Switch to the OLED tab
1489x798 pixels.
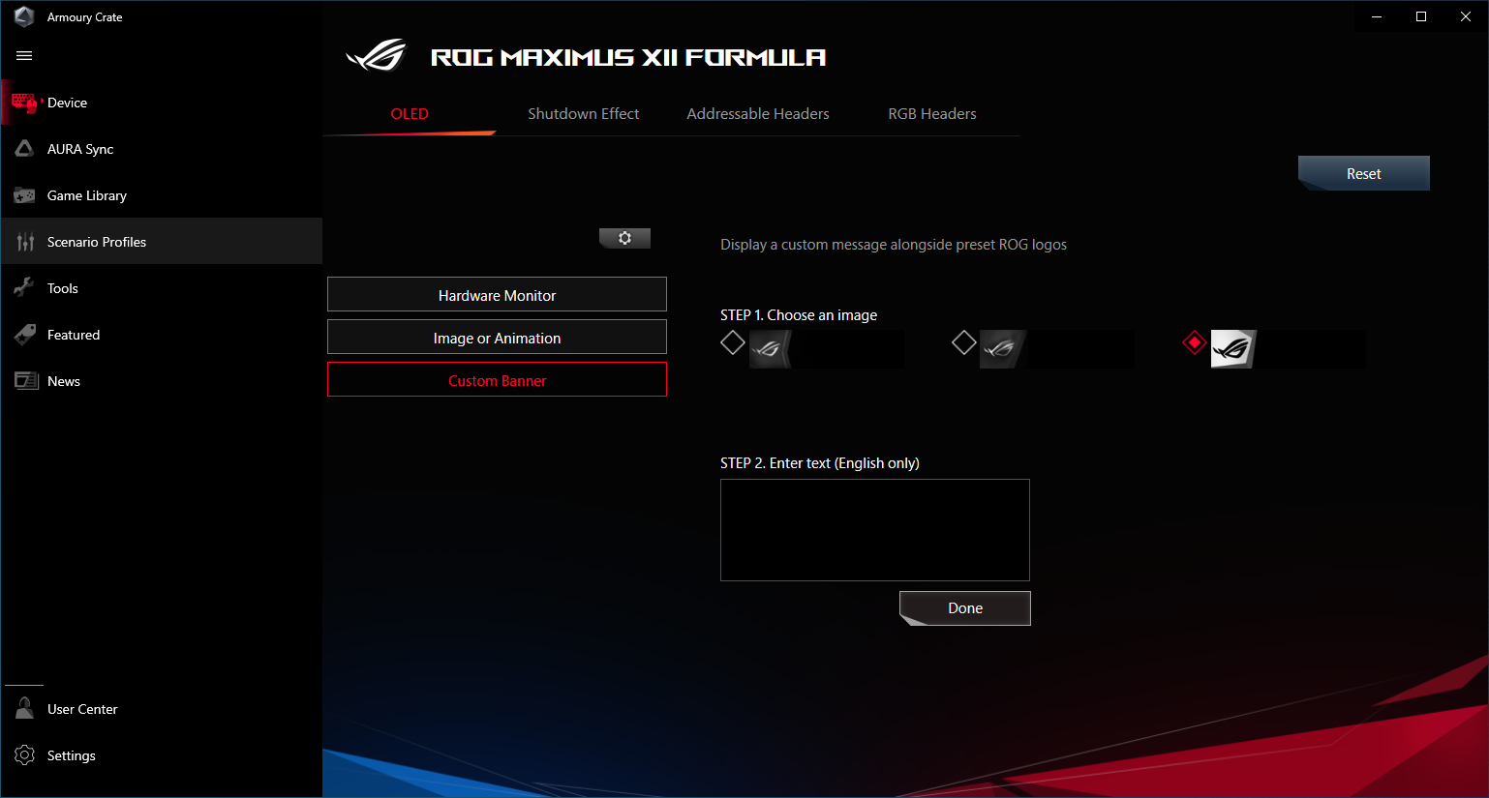410,114
